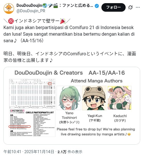Click the party popper emoji
This screenshot has height=158, width=143.
pyautogui.click(x=63, y=21)
